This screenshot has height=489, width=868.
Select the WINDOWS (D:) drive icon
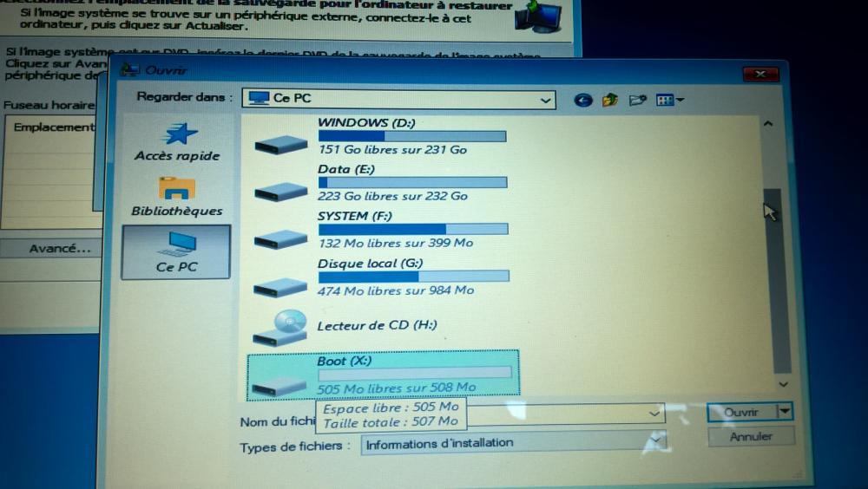point(281,145)
